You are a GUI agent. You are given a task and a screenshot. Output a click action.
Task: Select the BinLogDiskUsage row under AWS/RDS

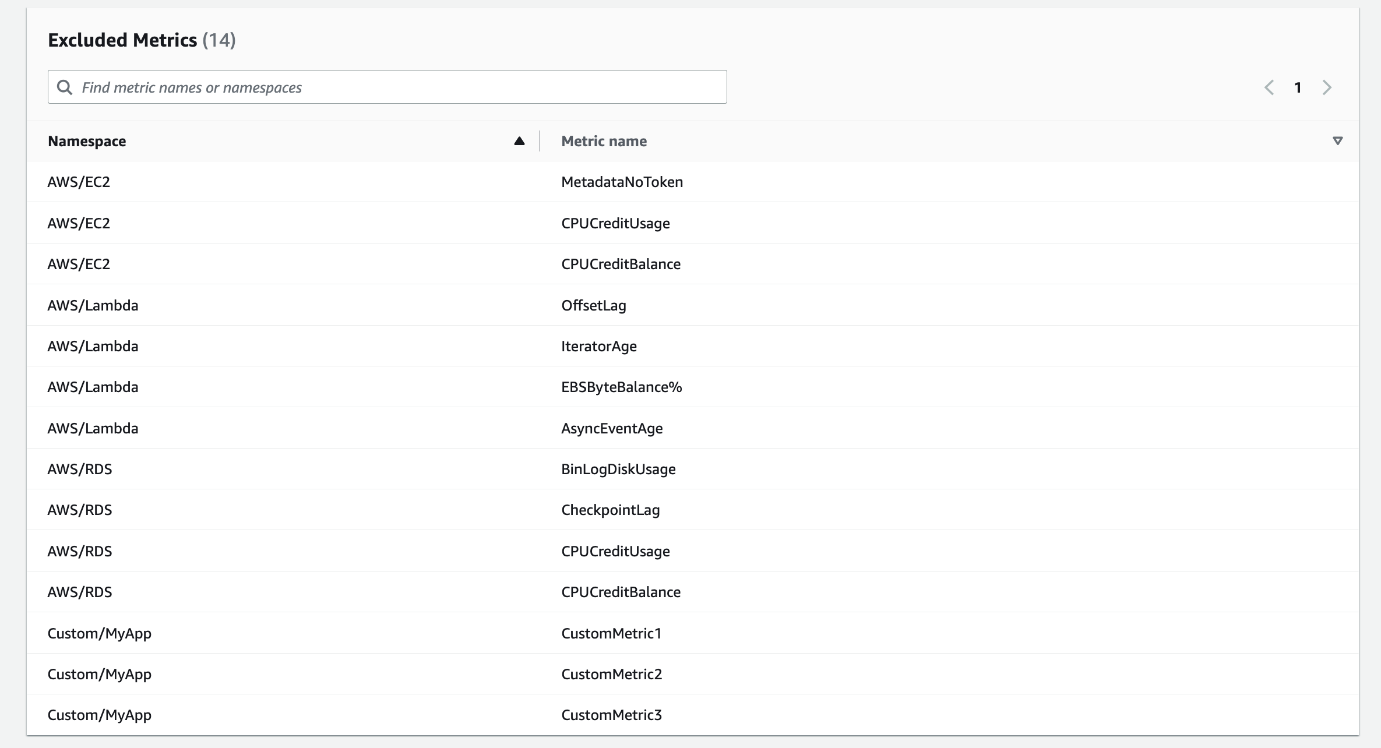pos(618,469)
